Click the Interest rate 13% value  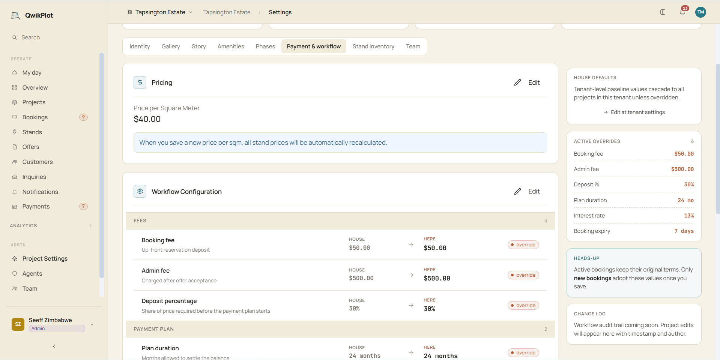pos(689,216)
